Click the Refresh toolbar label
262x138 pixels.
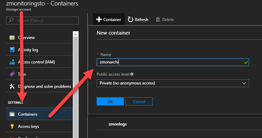(x=142, y=20)
